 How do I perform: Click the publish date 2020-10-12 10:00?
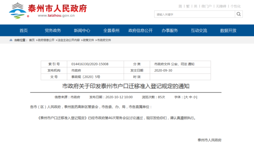point(119,97)
